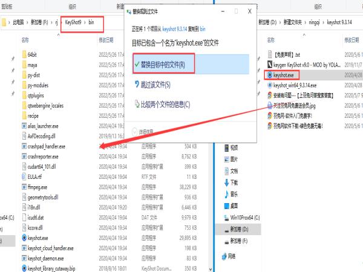Select the recipe folder icon

click(x=24, y=115)
